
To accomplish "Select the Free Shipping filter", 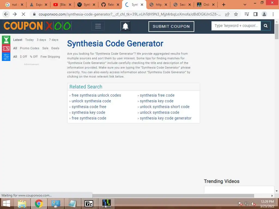I will 50,57.
